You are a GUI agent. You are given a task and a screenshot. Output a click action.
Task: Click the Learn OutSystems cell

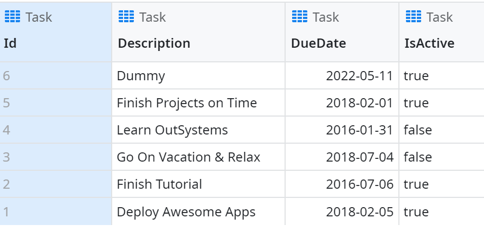click(172, 130)
